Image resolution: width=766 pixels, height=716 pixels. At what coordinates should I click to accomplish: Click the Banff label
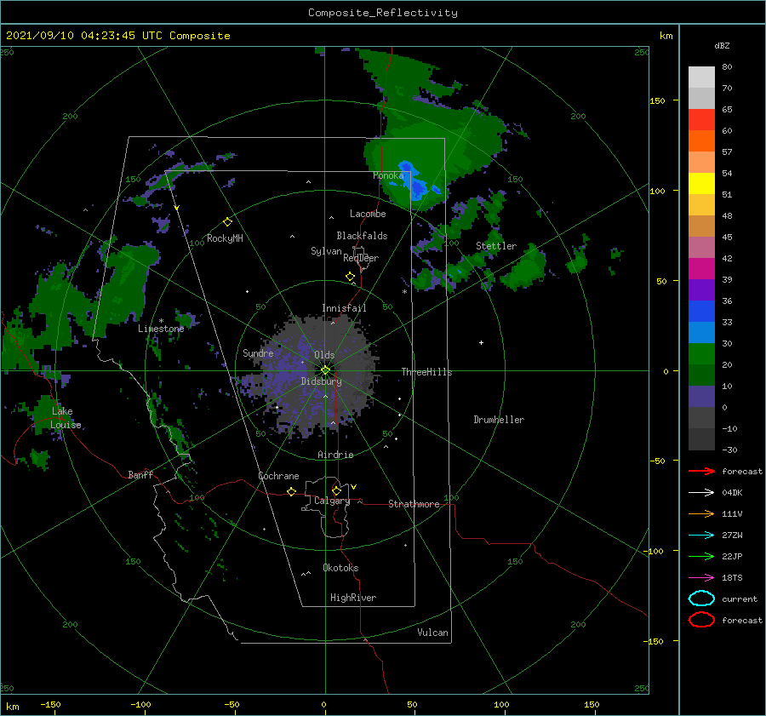pos(140,474)
